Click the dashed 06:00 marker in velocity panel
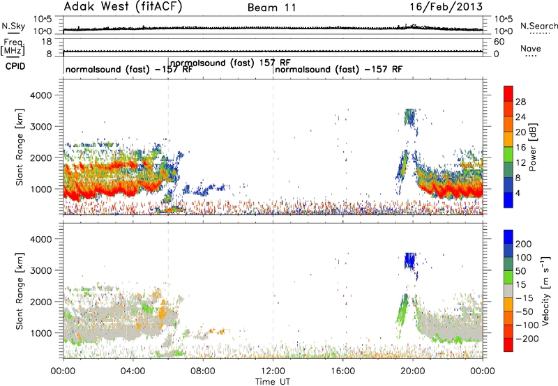558x386 pixels. [168, 291]
